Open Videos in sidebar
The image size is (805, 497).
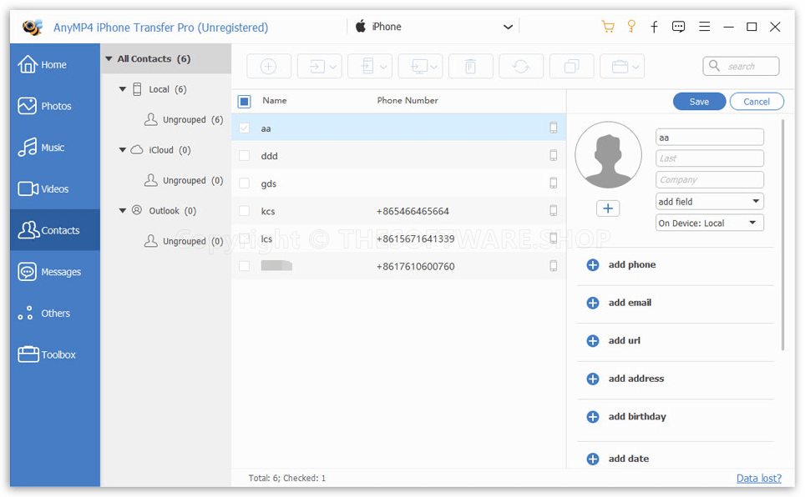(x=55, y=189)
